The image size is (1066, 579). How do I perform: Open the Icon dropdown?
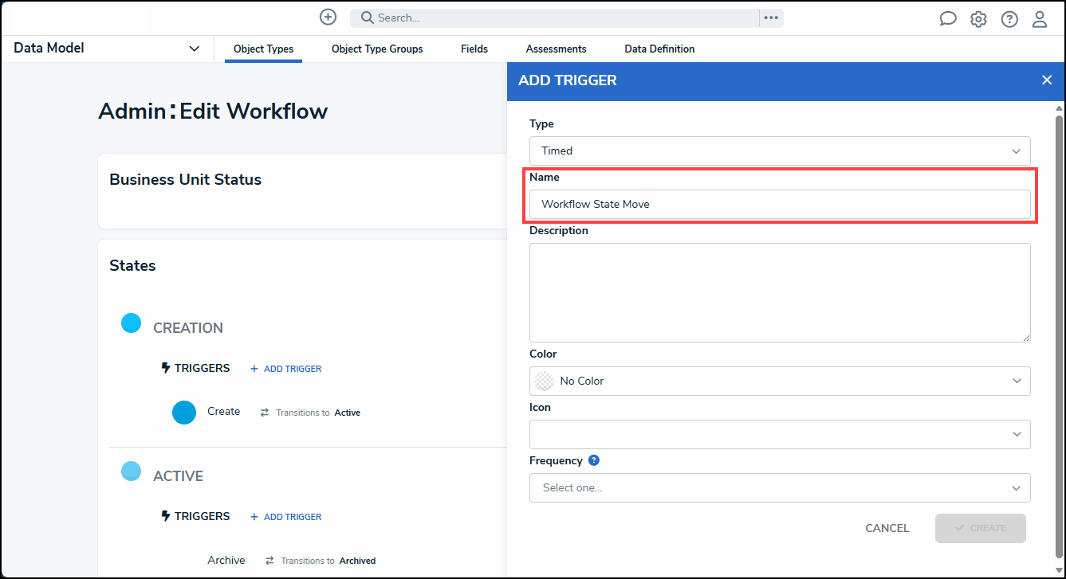point(780,434)
